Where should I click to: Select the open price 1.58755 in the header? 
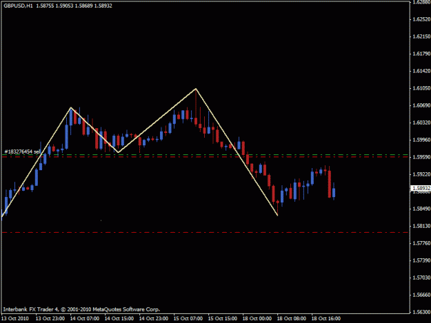[45, 6]
